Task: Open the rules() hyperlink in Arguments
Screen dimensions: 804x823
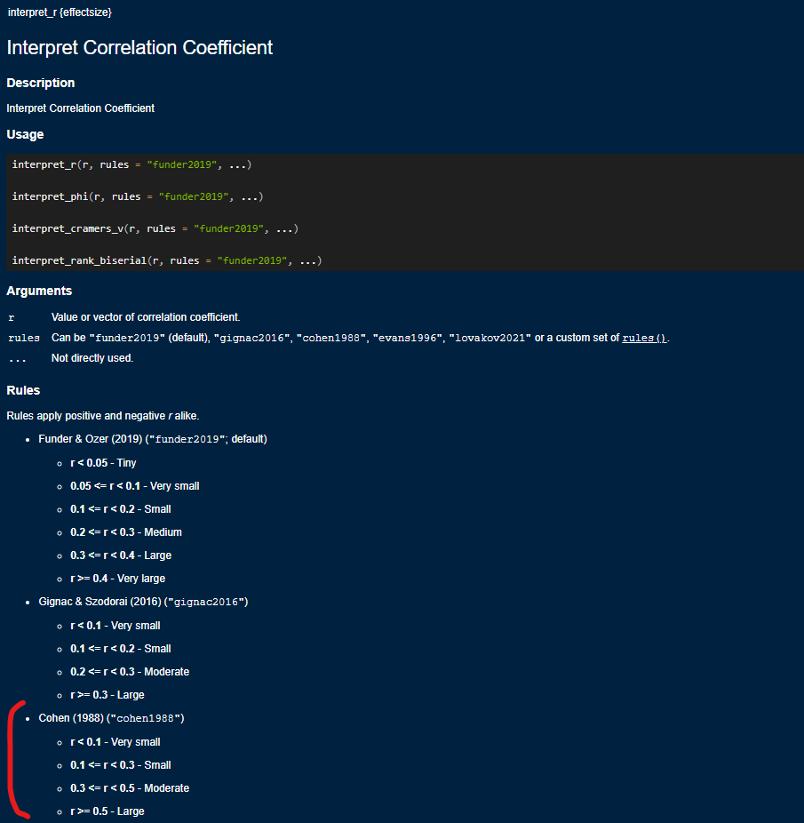Action: [x=645, y=339]
